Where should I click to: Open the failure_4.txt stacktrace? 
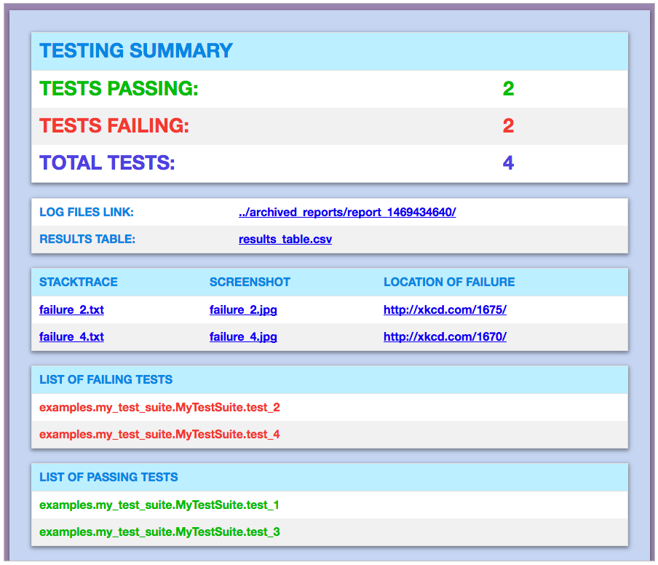[x=71, y=336]
